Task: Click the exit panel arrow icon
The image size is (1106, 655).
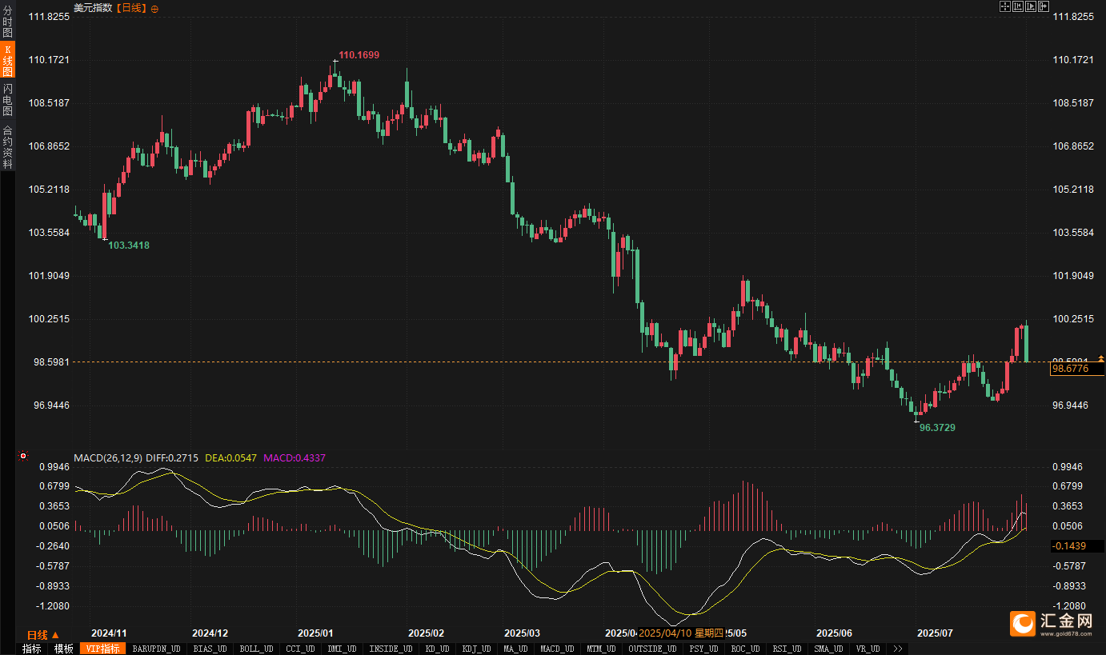Action: coord(1044,6)
